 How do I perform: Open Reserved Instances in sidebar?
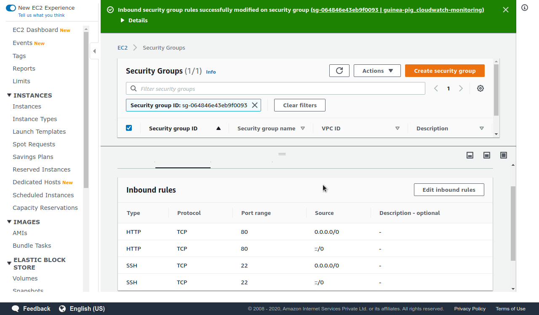(x=41, y=169)
